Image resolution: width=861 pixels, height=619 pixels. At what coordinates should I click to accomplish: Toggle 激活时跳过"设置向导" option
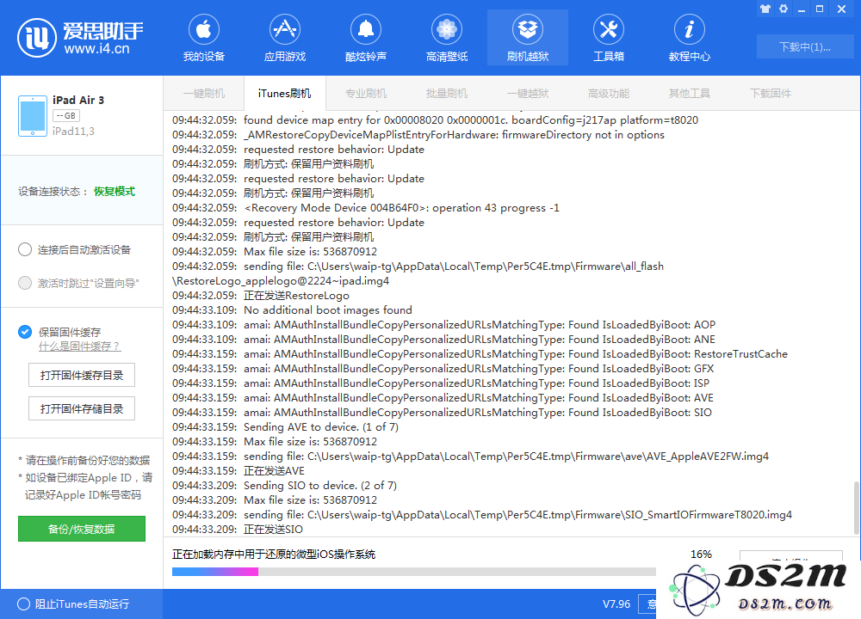click(x=25, y=283)
